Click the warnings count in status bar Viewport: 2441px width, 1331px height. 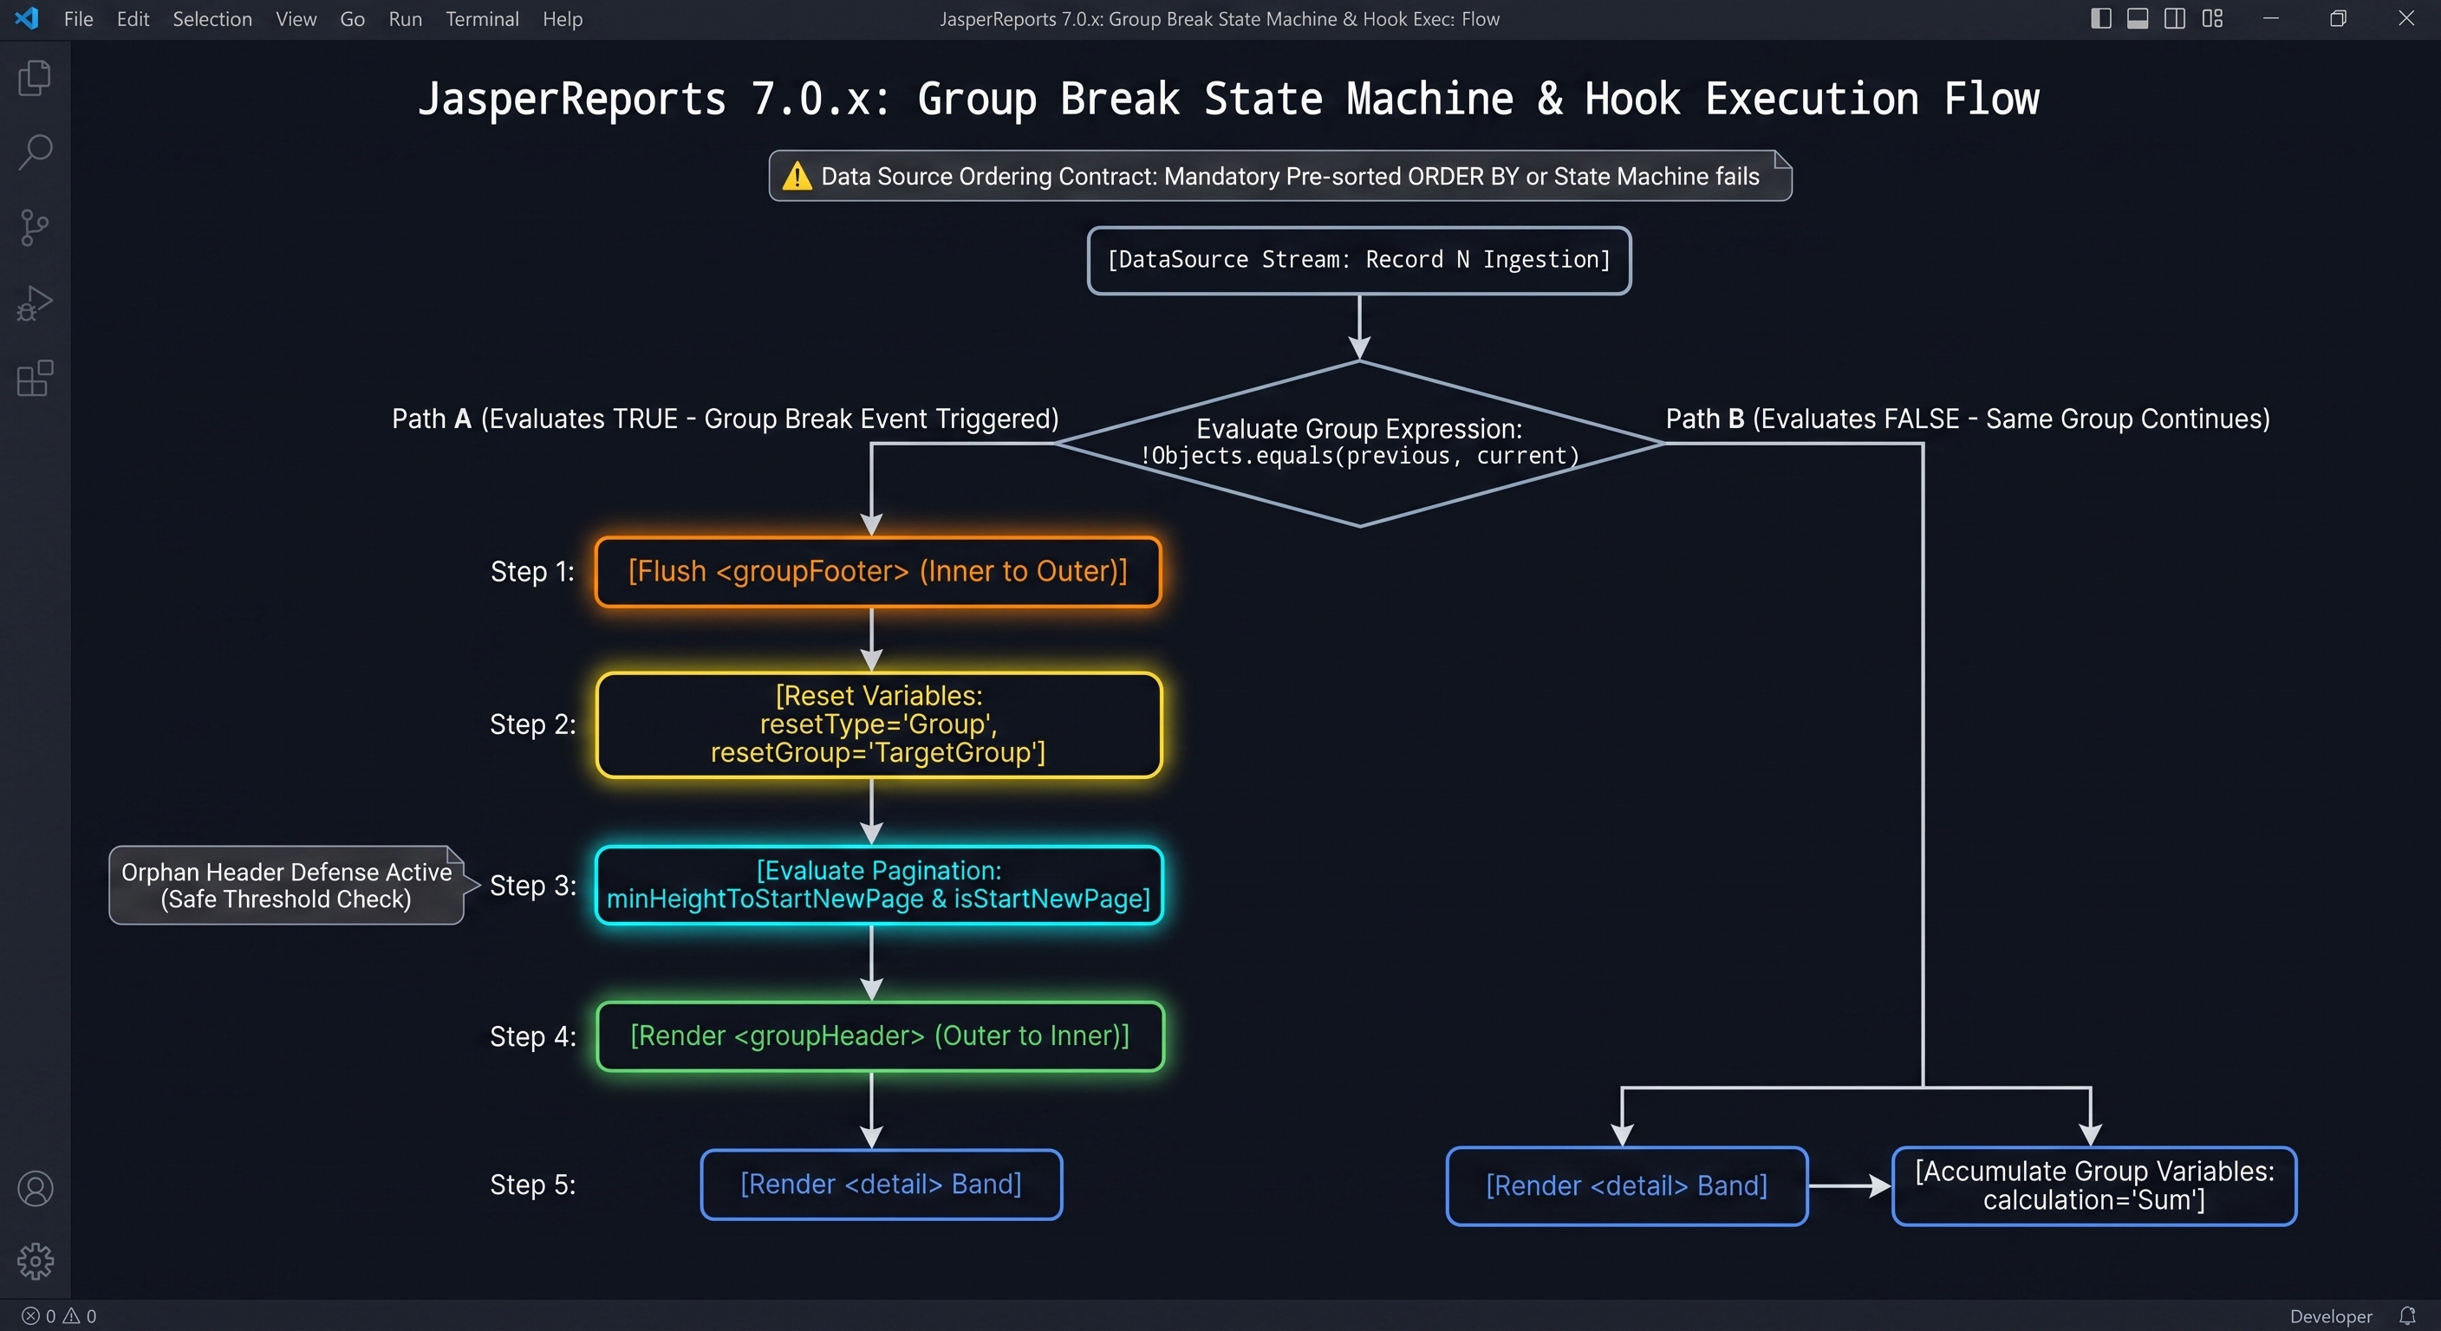(x=80, y=1316)
